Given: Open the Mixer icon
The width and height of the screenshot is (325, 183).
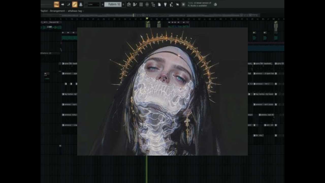Looking at the screenshot, I should [147, 4].
